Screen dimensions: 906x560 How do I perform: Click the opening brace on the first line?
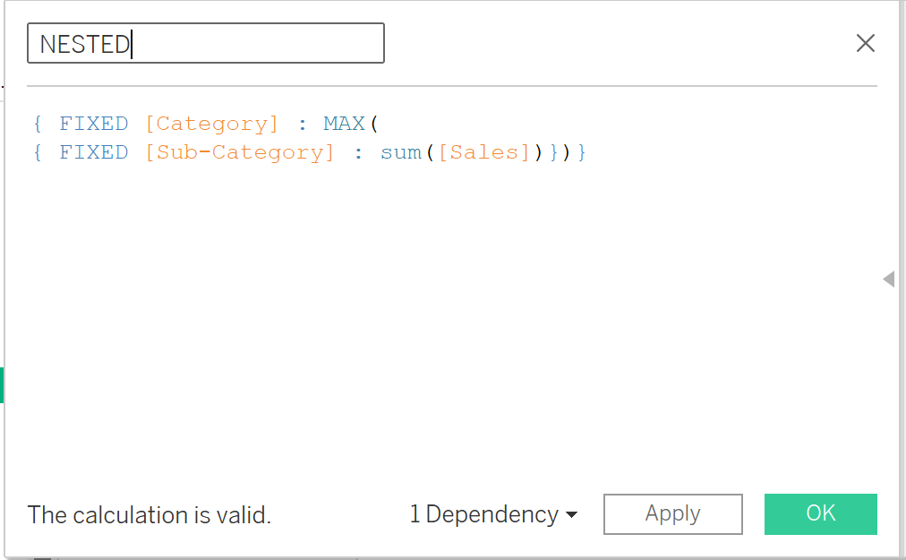(x=38, y=124)
